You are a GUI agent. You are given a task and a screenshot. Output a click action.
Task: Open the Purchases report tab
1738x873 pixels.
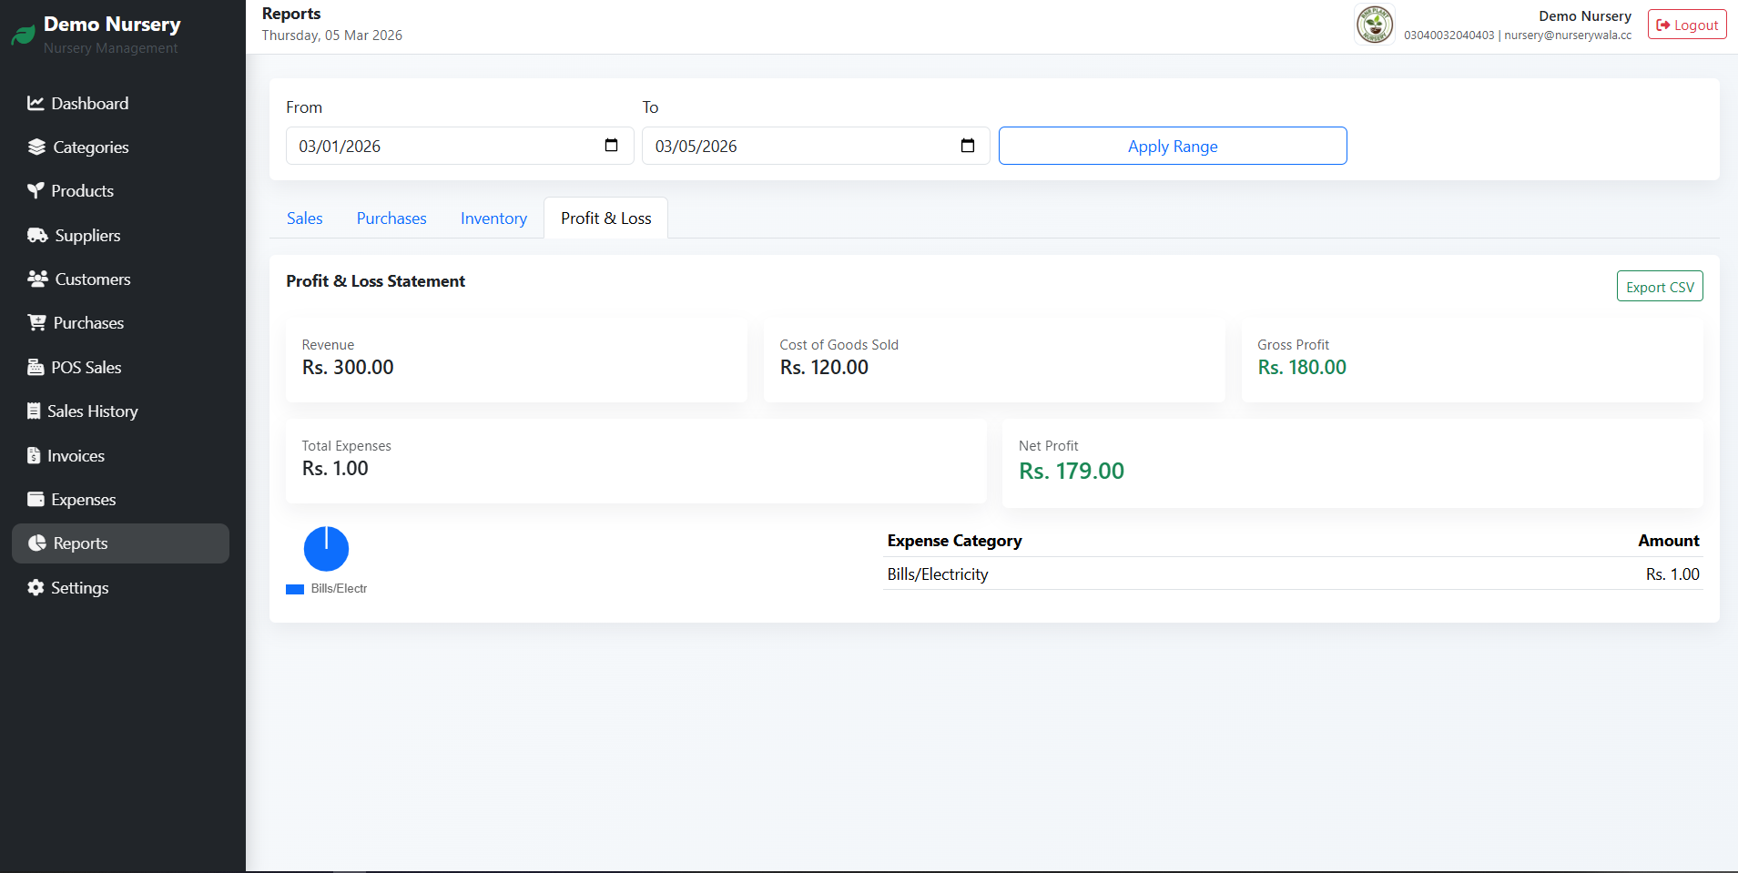(x=391, y=218)
